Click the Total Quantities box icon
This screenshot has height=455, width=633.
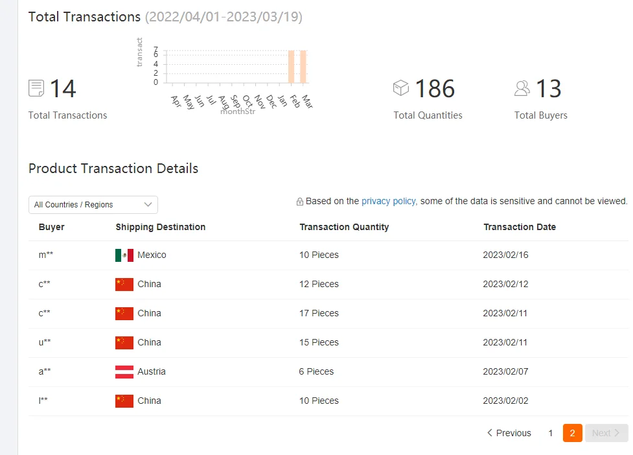coord(401,87)
